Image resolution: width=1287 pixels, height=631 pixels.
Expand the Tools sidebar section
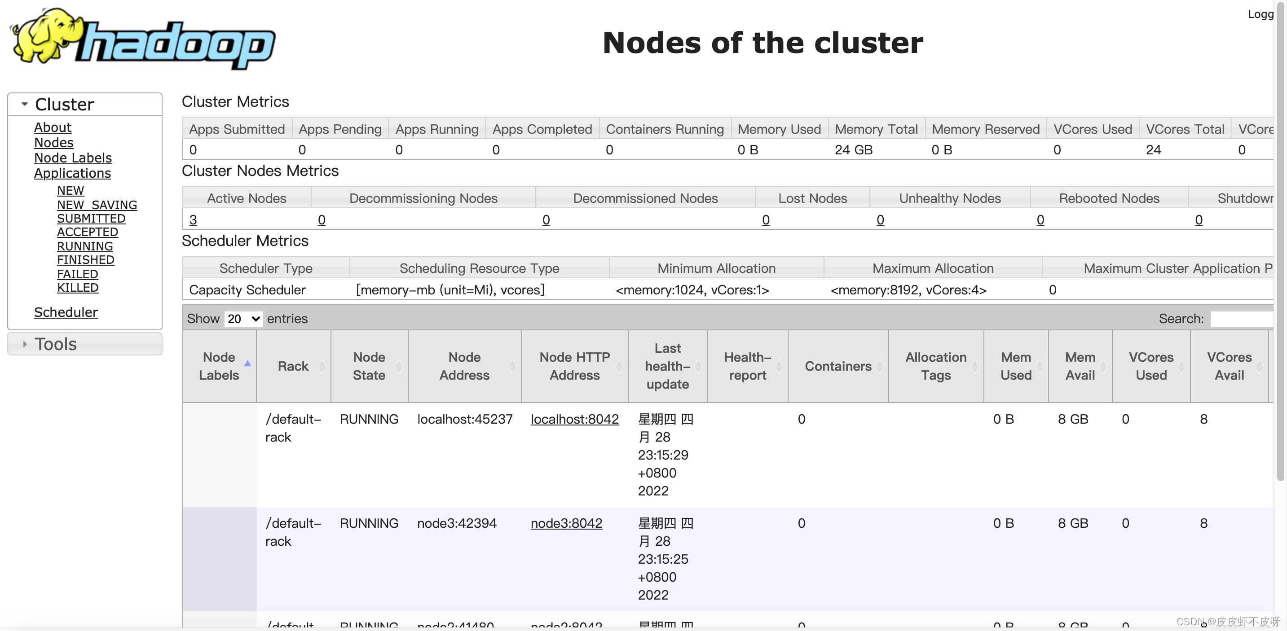84,344
